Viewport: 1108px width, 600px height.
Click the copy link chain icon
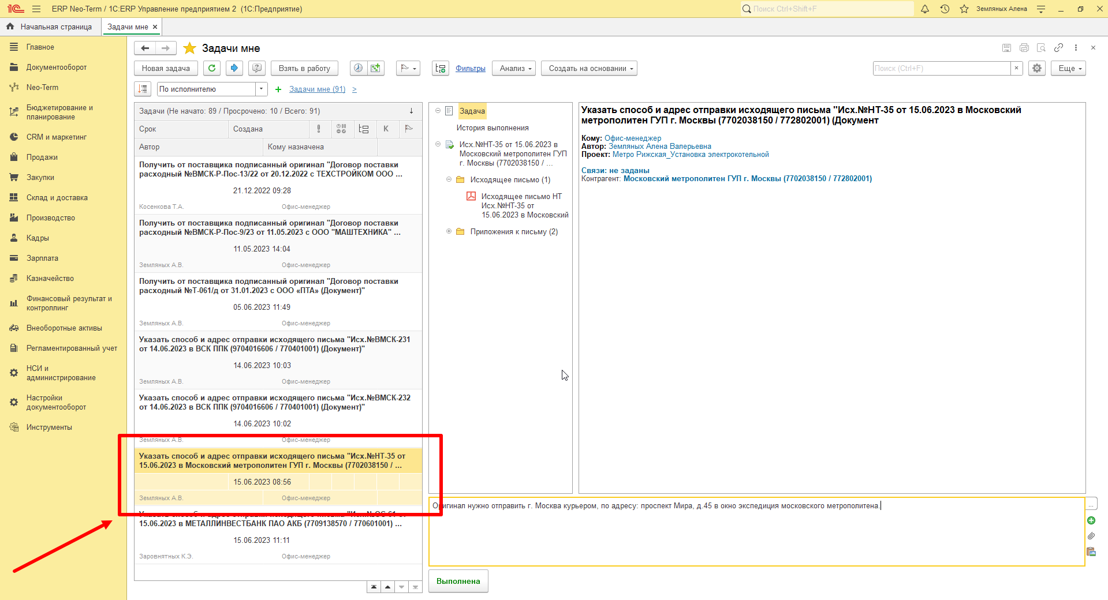[x=1058, y=48]
